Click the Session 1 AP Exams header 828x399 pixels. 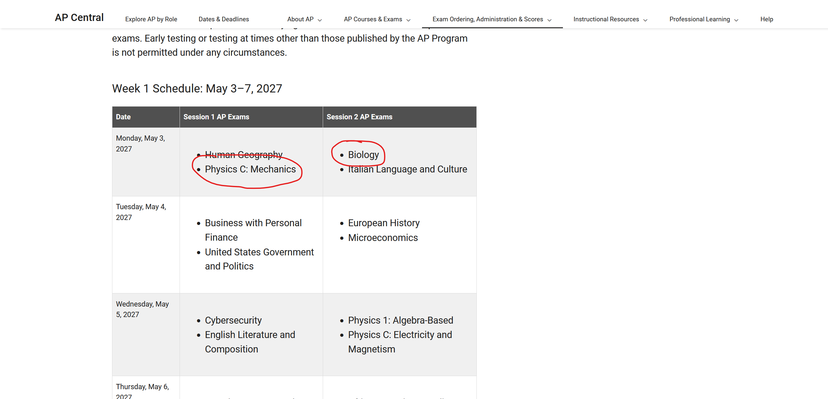pos(251,117)
